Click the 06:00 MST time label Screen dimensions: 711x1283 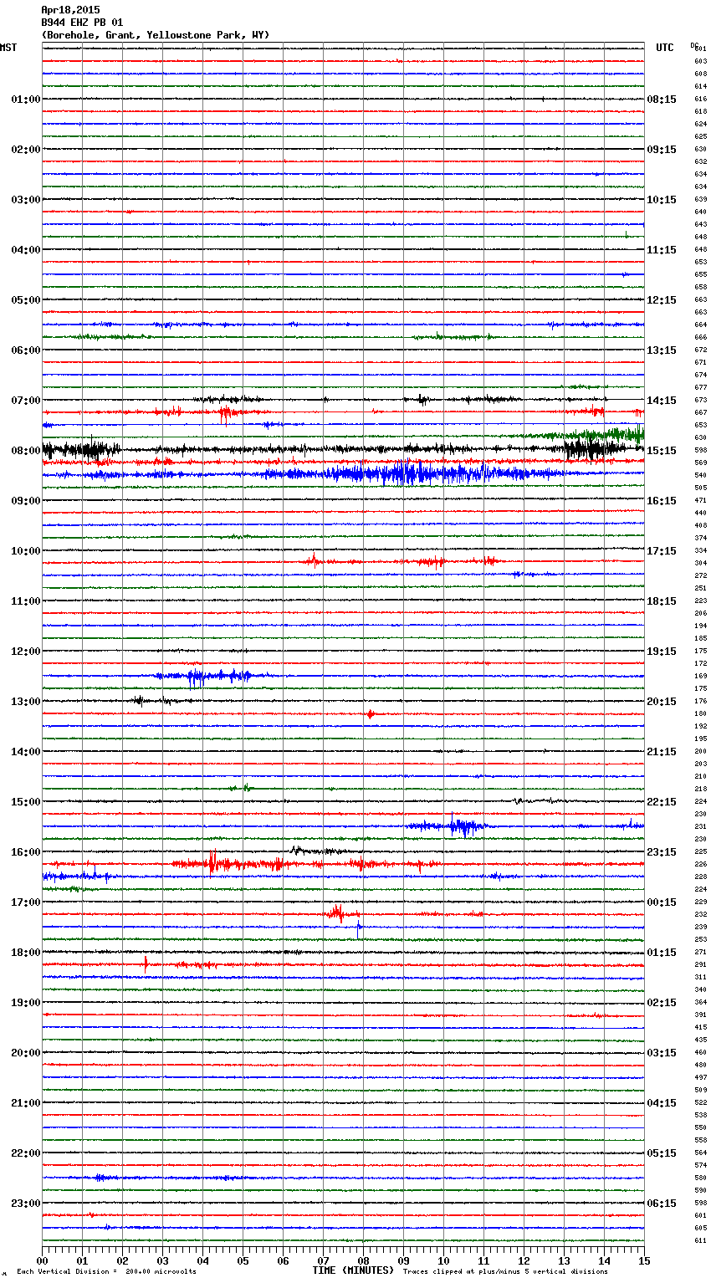click(26, 350)
